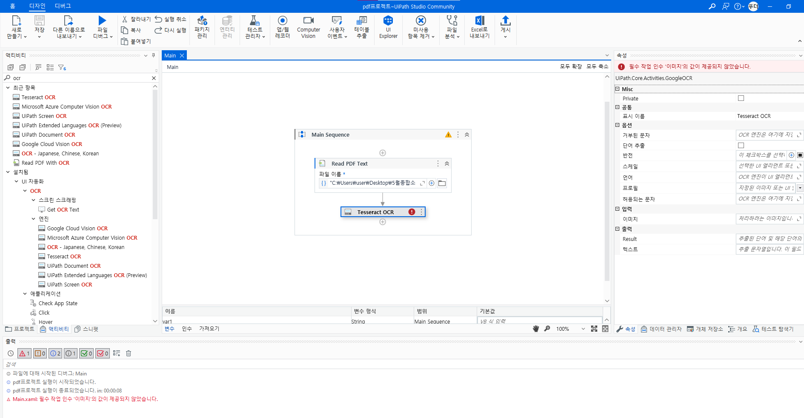
Task: Collapse the 엔진 tree node
Action: tap(33, 219)
